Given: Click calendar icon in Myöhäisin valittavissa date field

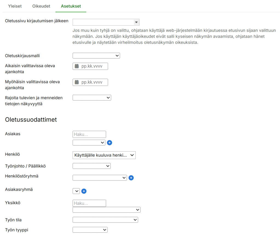Looking at the screenshot, I should pos(77,82).
